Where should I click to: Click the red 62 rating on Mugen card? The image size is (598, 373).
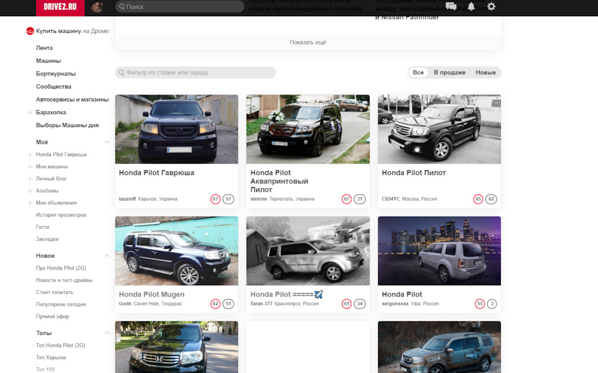(216, 304)
